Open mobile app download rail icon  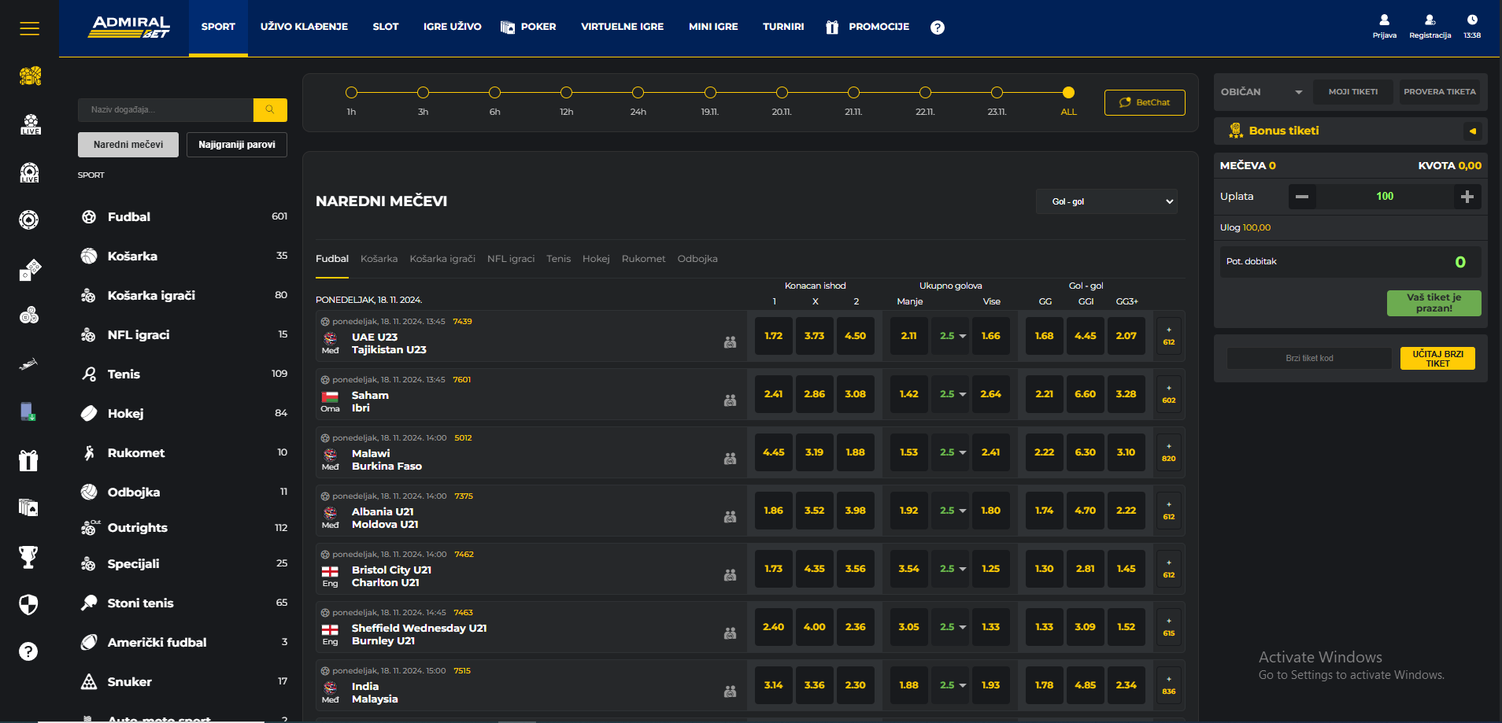pyautogui.click(x=28, y=411)
